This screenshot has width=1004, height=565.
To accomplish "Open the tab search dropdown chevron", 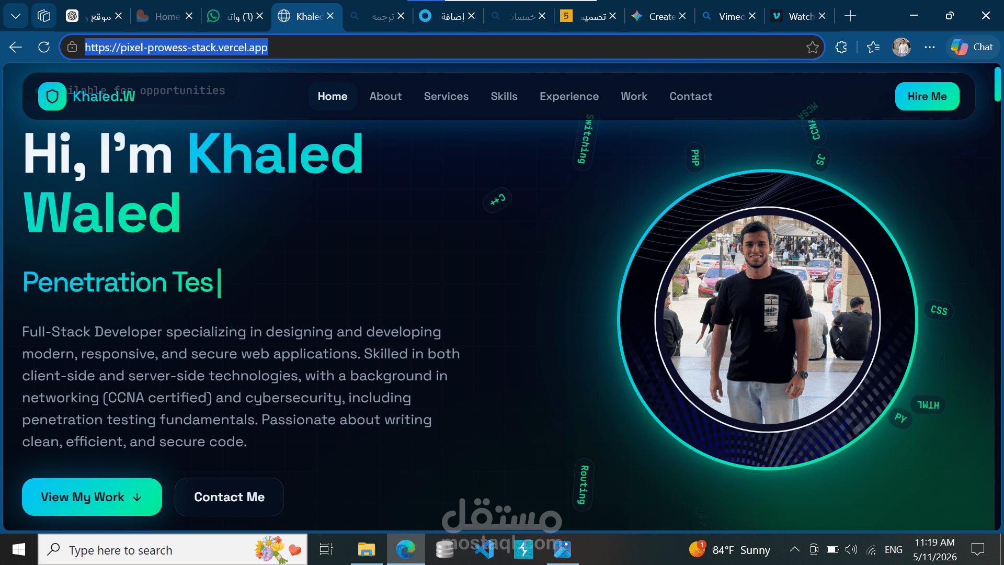I will click(16, 16).
